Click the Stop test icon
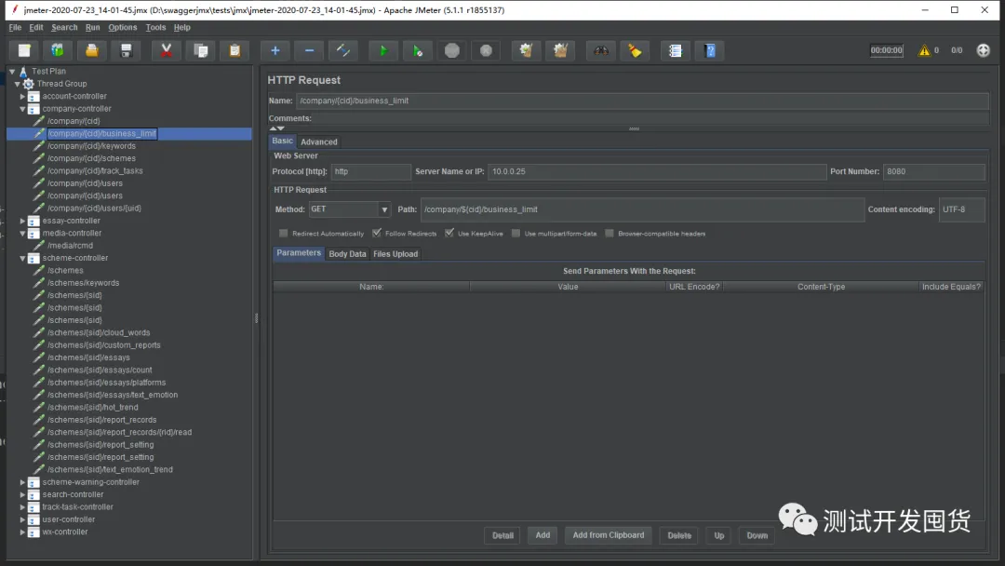Image resolution: width=1005 pixels, height=566 pixels. (452, 50)
